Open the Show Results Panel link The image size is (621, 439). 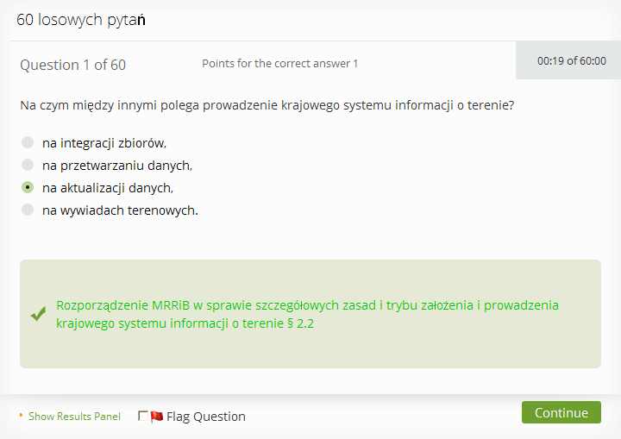(74, 417)
